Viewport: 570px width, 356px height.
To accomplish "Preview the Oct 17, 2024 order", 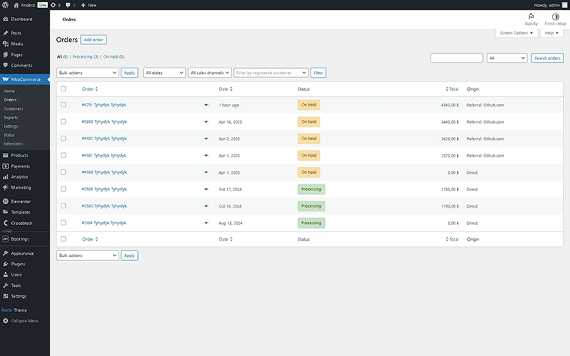I will coord(206,190).
